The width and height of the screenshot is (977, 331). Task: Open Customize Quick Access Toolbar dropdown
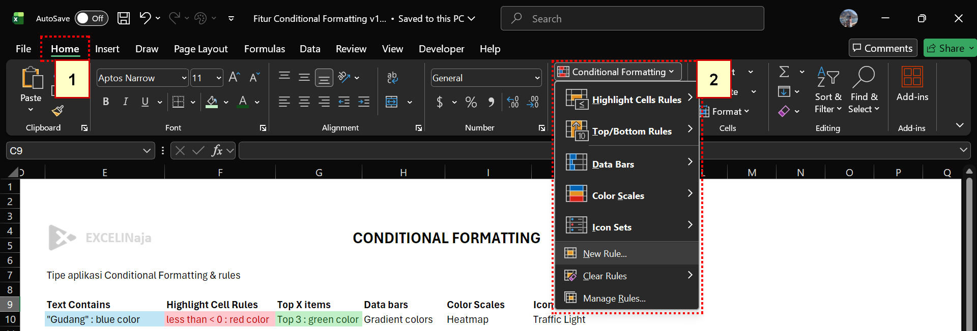click(x=231, y=18)
